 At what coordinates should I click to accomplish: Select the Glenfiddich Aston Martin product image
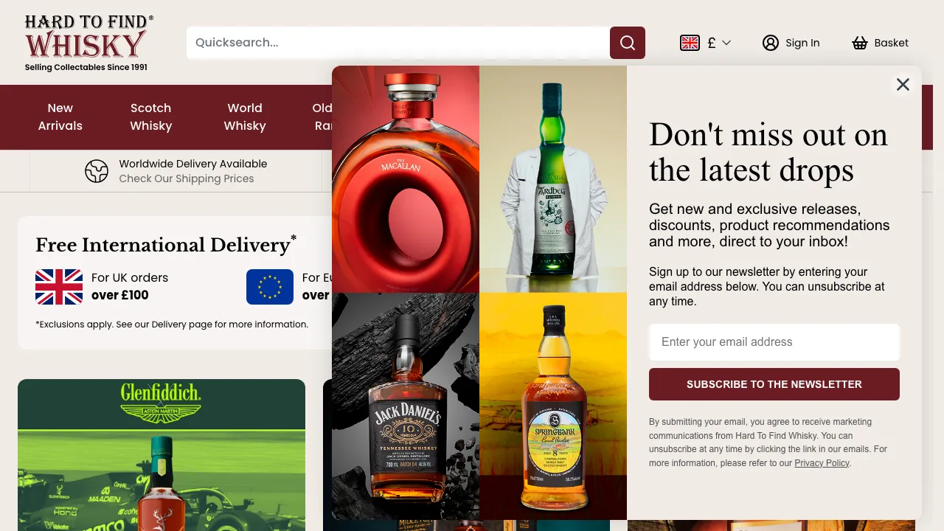click(x=162, y=454)
